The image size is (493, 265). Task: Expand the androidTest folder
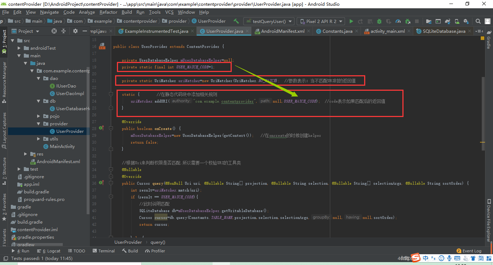(x=19, y=48)
